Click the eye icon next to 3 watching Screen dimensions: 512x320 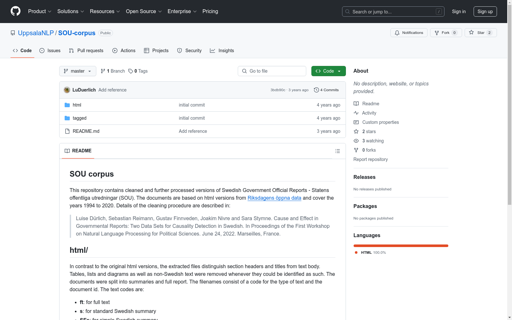tap(356, 141)
